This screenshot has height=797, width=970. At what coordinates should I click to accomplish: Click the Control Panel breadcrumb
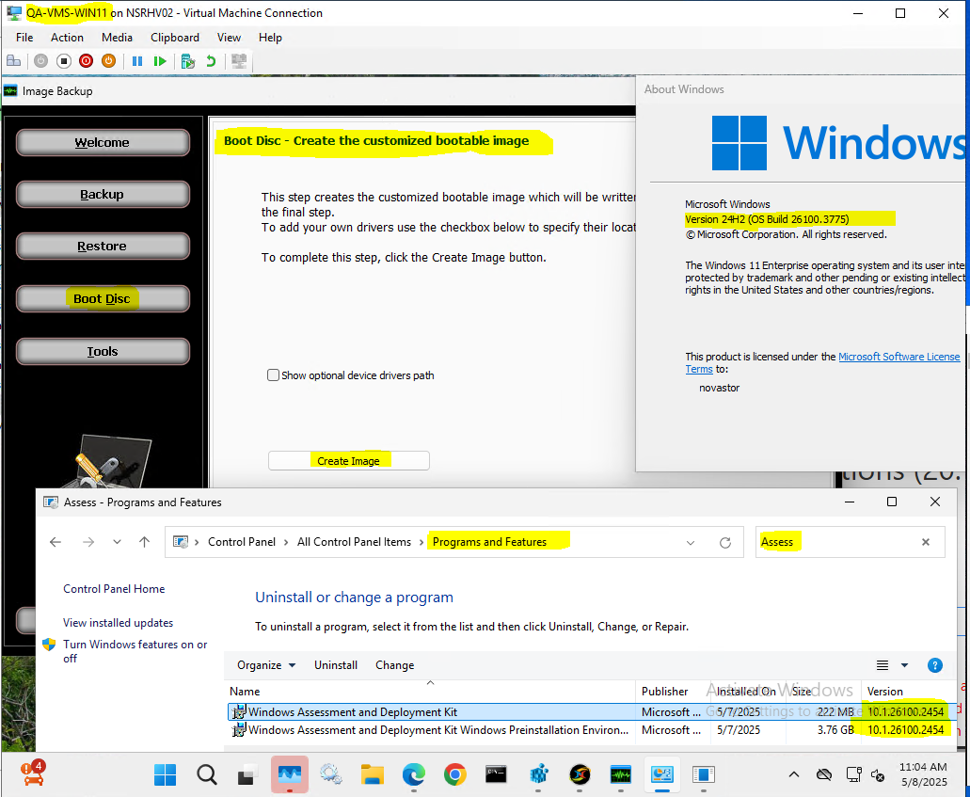(242, 542)
